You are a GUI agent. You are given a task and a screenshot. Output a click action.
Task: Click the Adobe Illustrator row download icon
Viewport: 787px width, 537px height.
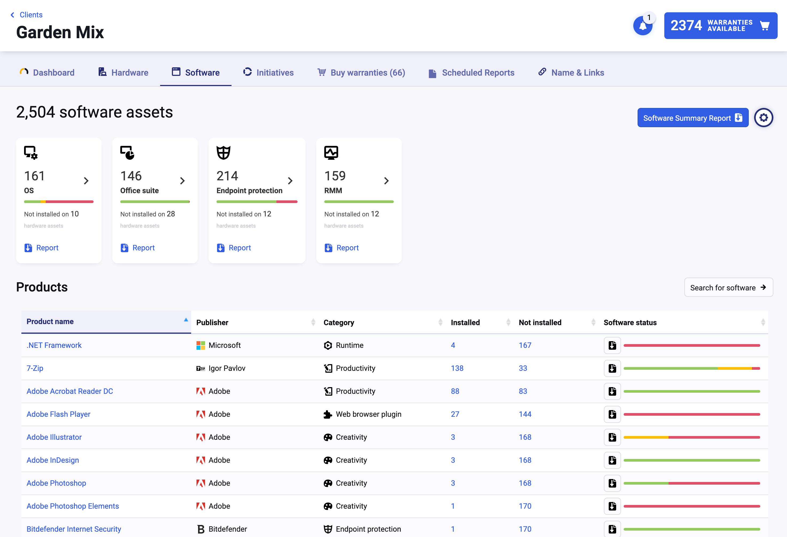pyautogui.click(x=612, y=437)
